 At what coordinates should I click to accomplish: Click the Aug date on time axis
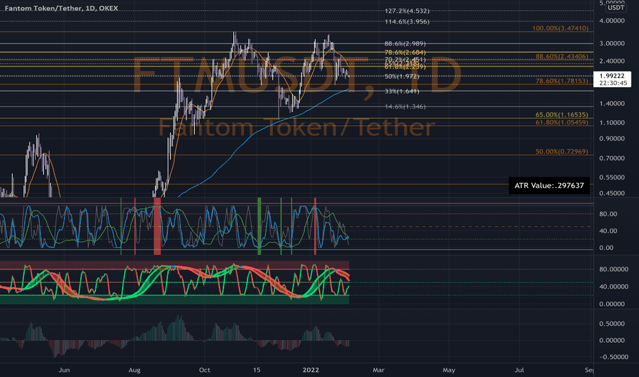point(134,370)
